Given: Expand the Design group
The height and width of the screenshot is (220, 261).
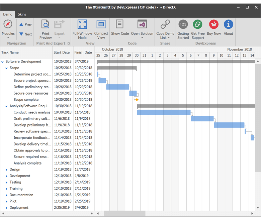Looking at the screenshot, I should 6,170.
